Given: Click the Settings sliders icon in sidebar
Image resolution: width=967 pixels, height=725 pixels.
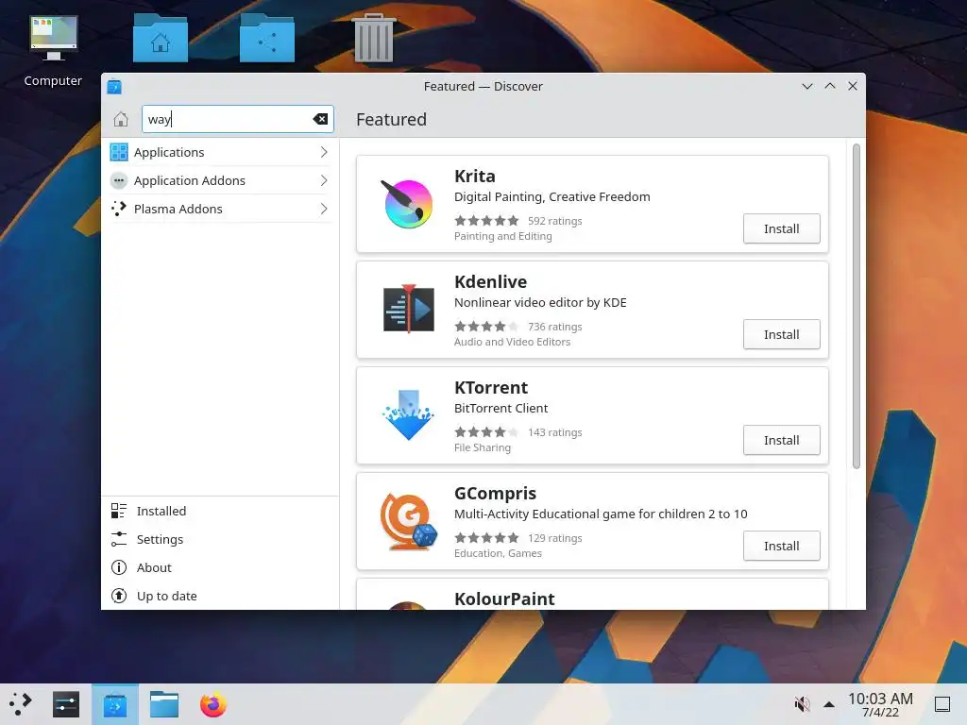Looking at the screenshot, I should pos(118,539).
